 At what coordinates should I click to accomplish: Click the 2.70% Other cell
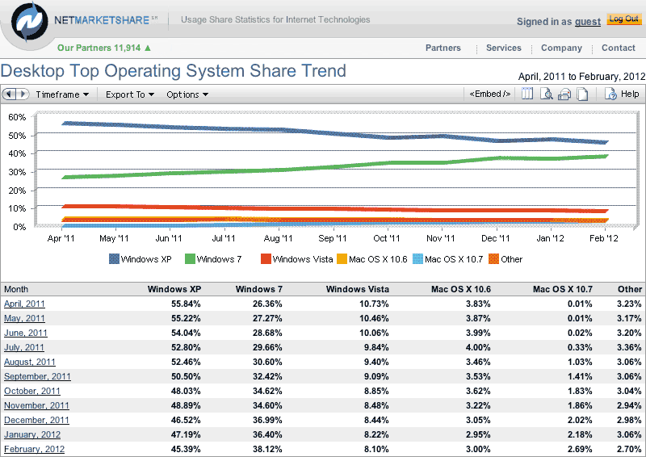click(629, 449)
